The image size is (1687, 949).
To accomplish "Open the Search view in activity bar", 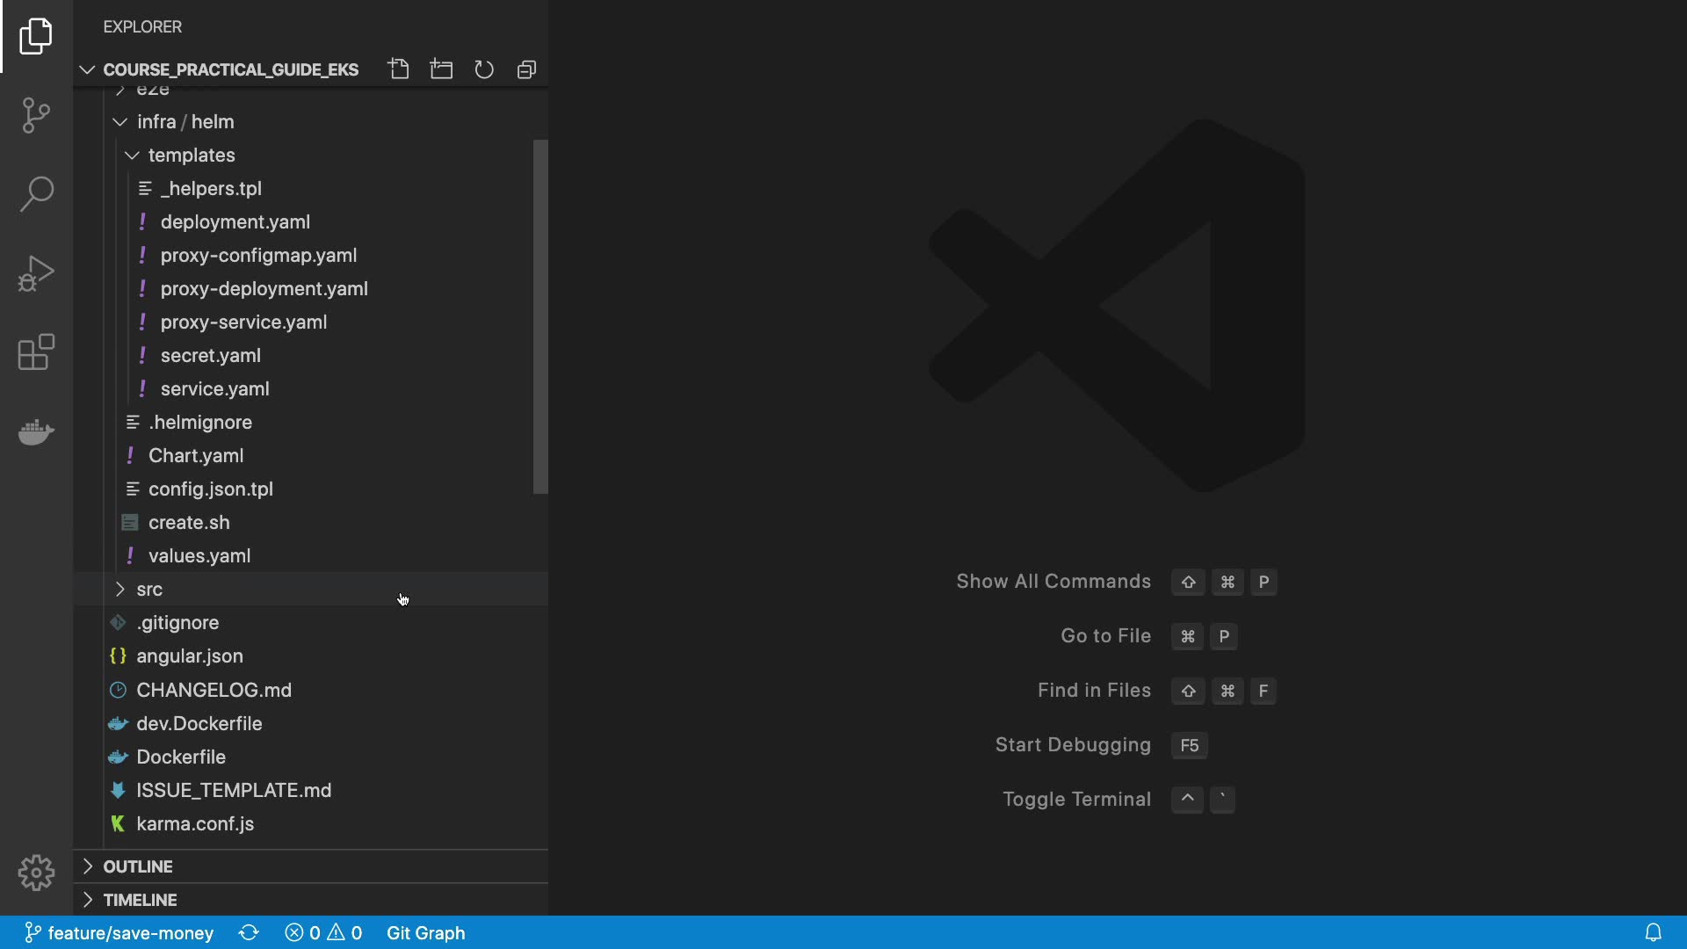I will click(x=36, y=194).
